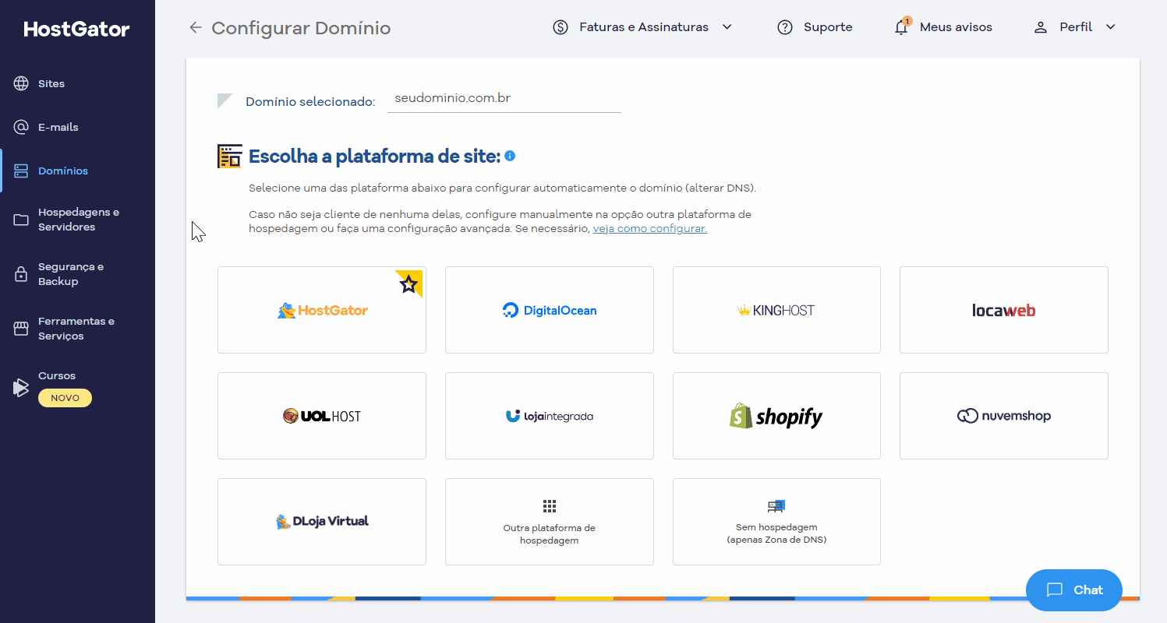This screenshot has width=1167, height=623.
Task: Select the Nuvemshop platform card
Action: click(x=1004, y=416)
